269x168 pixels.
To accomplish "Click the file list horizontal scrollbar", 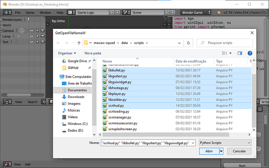I will [166, 135].
